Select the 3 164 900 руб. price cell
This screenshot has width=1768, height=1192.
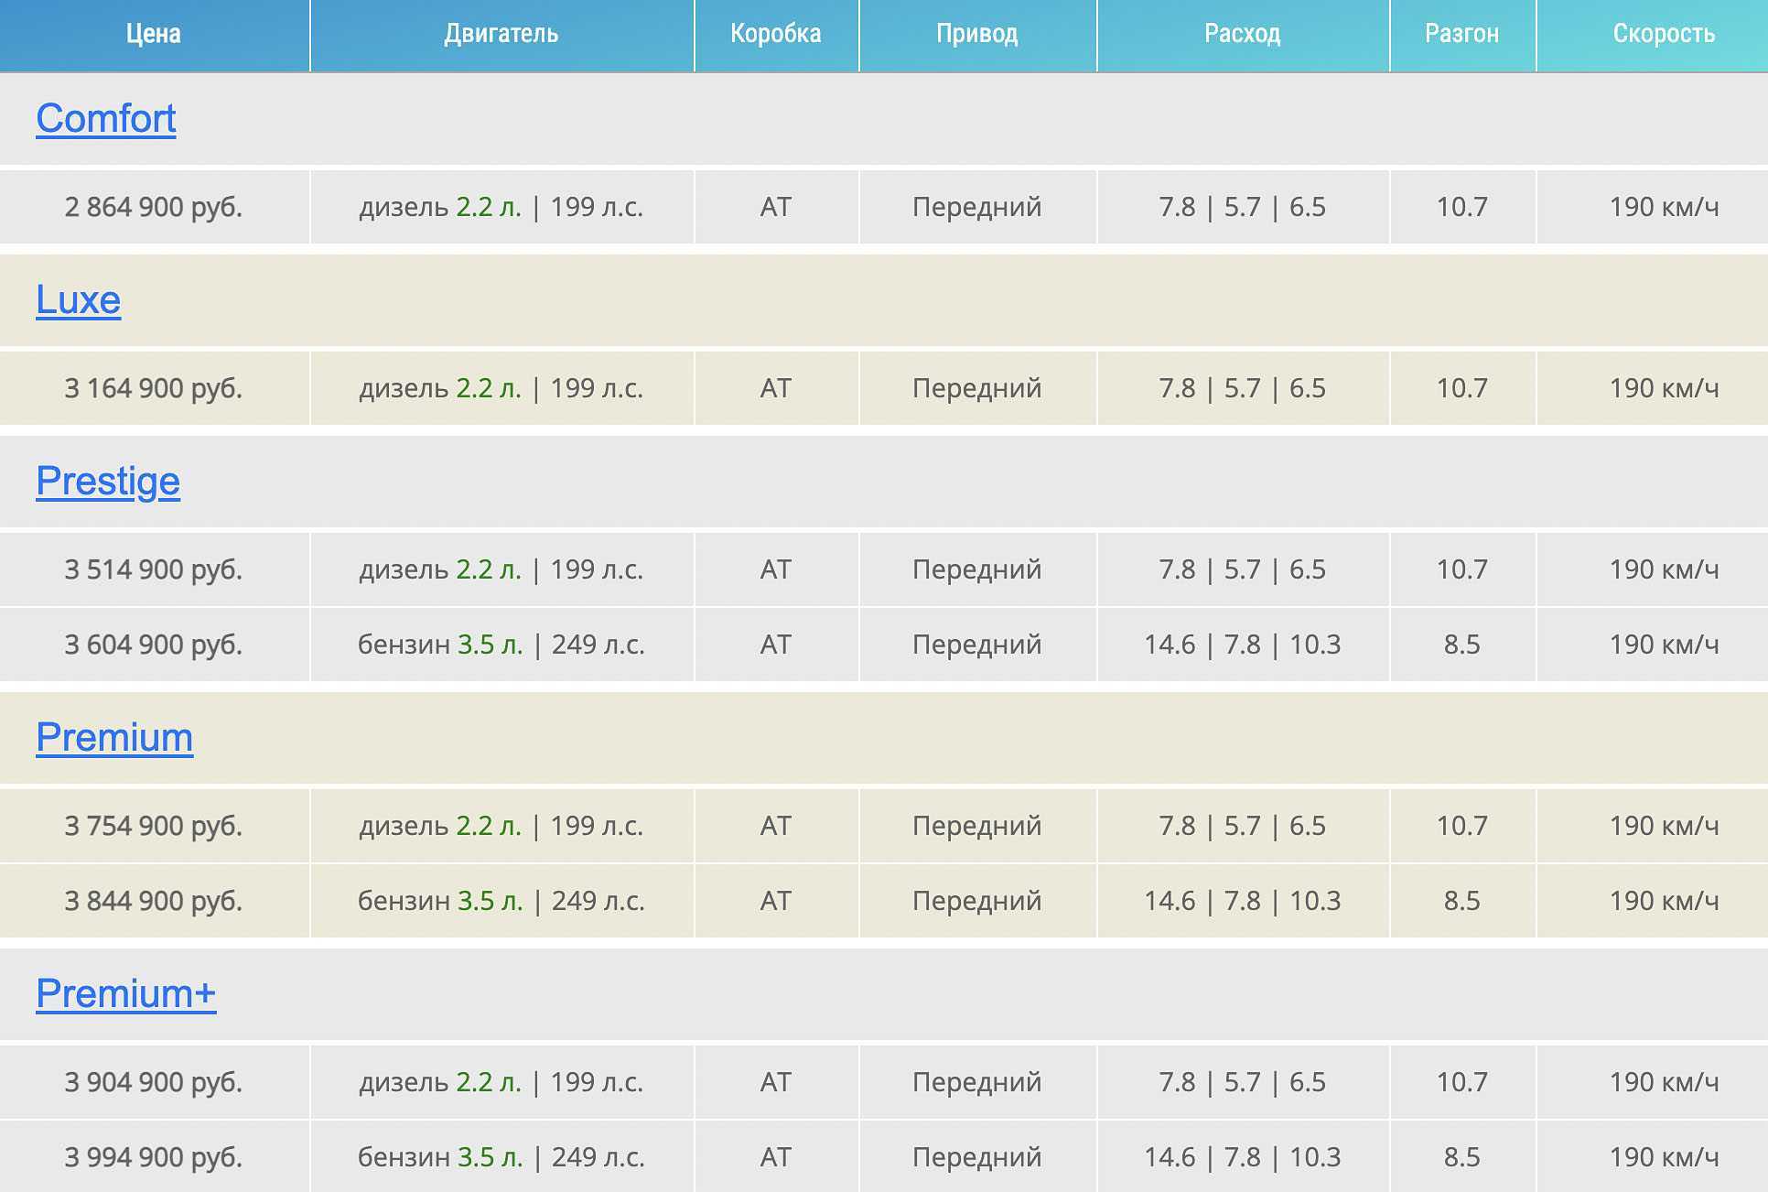[x=154, y=388]
